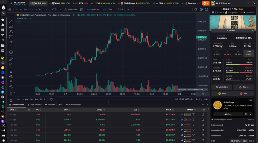The width and height of the screenshot is (258, 143).
Task: Select the trend line drawing tool
Action: click(x=11, y=21)
